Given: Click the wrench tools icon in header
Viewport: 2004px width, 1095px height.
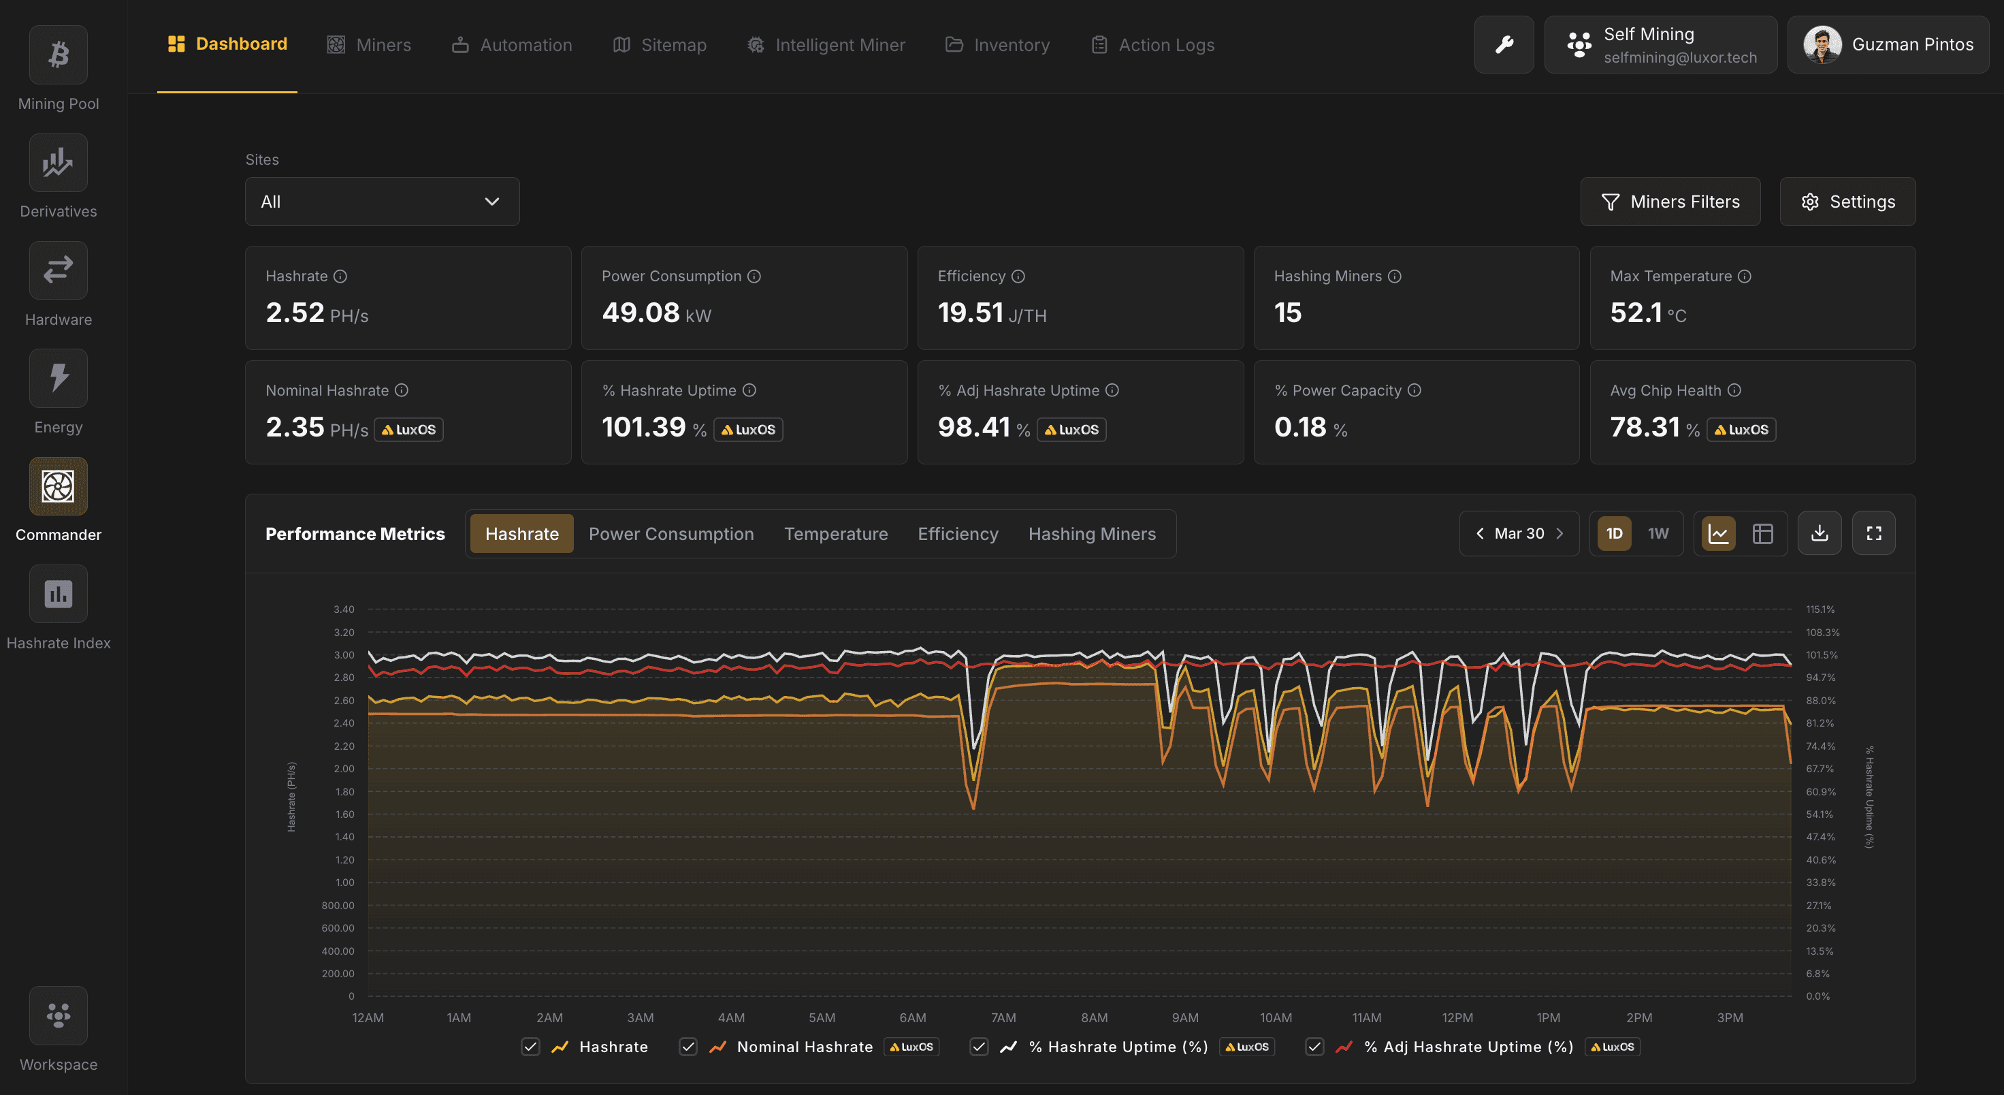Looking at the screenshot, I should point(1503,44).
